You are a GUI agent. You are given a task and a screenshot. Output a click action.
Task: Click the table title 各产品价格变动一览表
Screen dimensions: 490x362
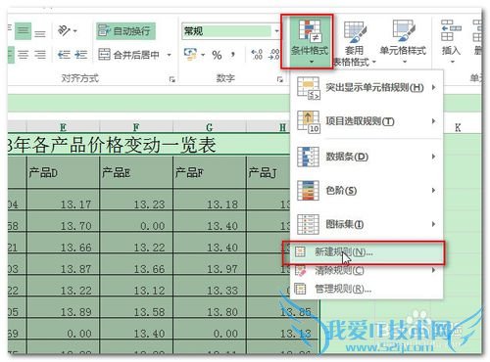pyautogui.click(x=123, y=145)
